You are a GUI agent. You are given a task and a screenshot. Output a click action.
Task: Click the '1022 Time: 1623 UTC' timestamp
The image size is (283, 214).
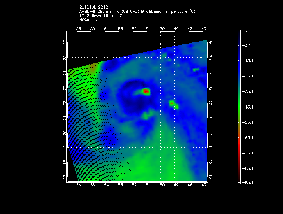(100, 15)
